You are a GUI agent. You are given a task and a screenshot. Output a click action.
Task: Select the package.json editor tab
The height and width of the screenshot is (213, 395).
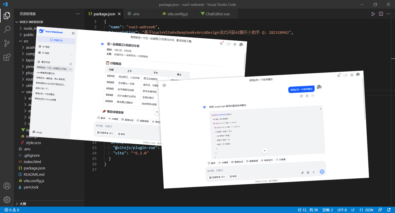click(x=104, y=14)
